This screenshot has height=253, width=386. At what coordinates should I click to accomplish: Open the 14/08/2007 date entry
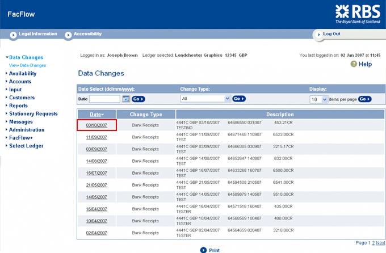pos(96,161)
